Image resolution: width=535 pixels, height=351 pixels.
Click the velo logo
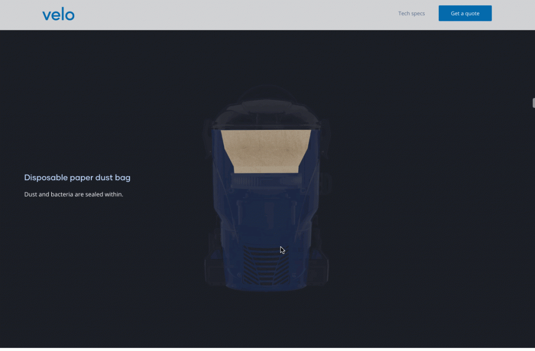pyautogui.click(x=58, y=15)
